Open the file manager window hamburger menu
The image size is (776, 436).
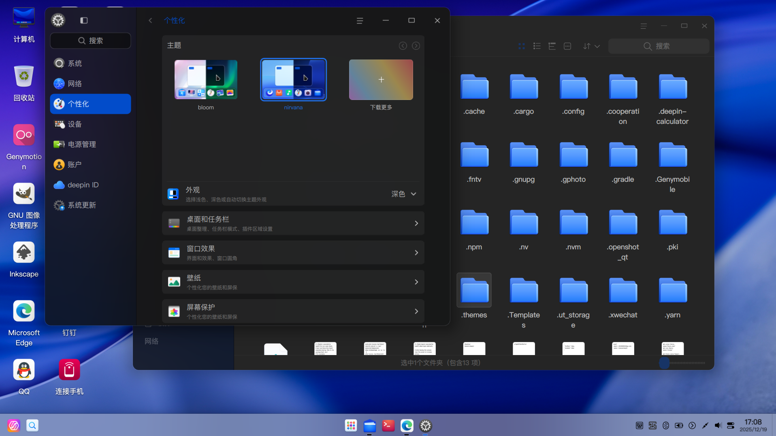point(644,26)
